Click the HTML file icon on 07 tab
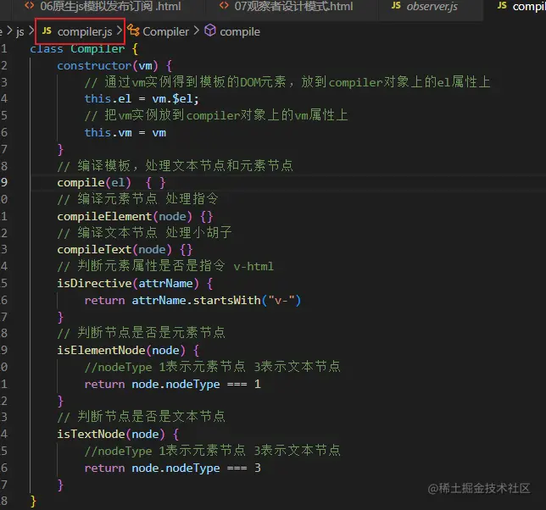This screenshot has width=546, height=510. 224,6
